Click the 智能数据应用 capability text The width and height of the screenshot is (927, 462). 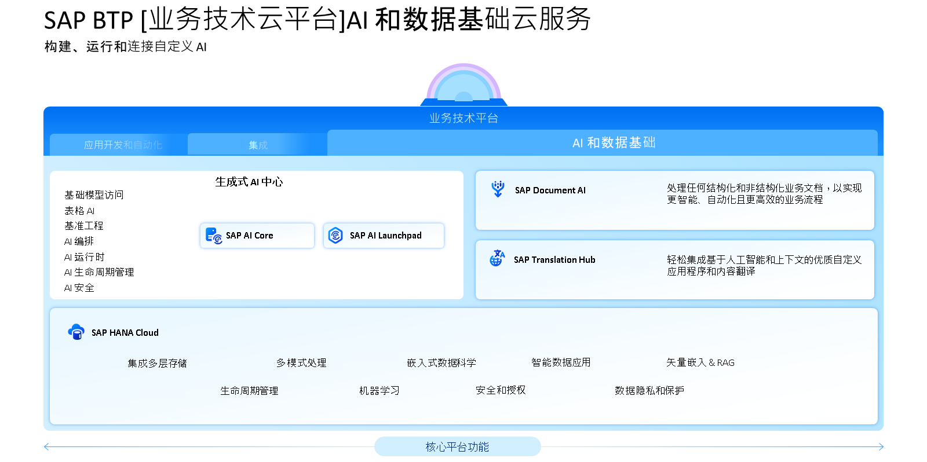(561, 362)
